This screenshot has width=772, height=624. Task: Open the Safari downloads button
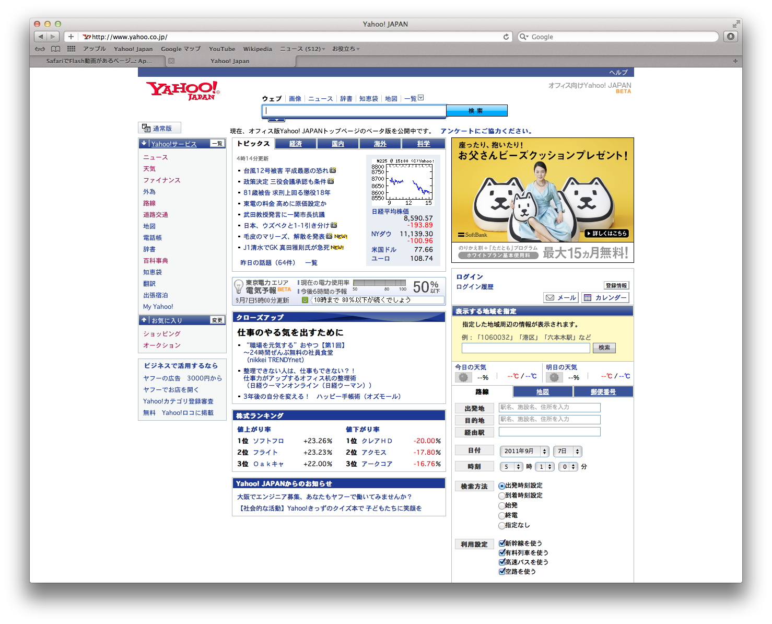click(x=730, y=37)
